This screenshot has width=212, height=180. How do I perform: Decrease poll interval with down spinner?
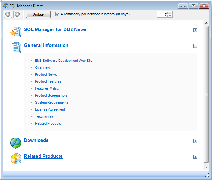tap(170, 16)
